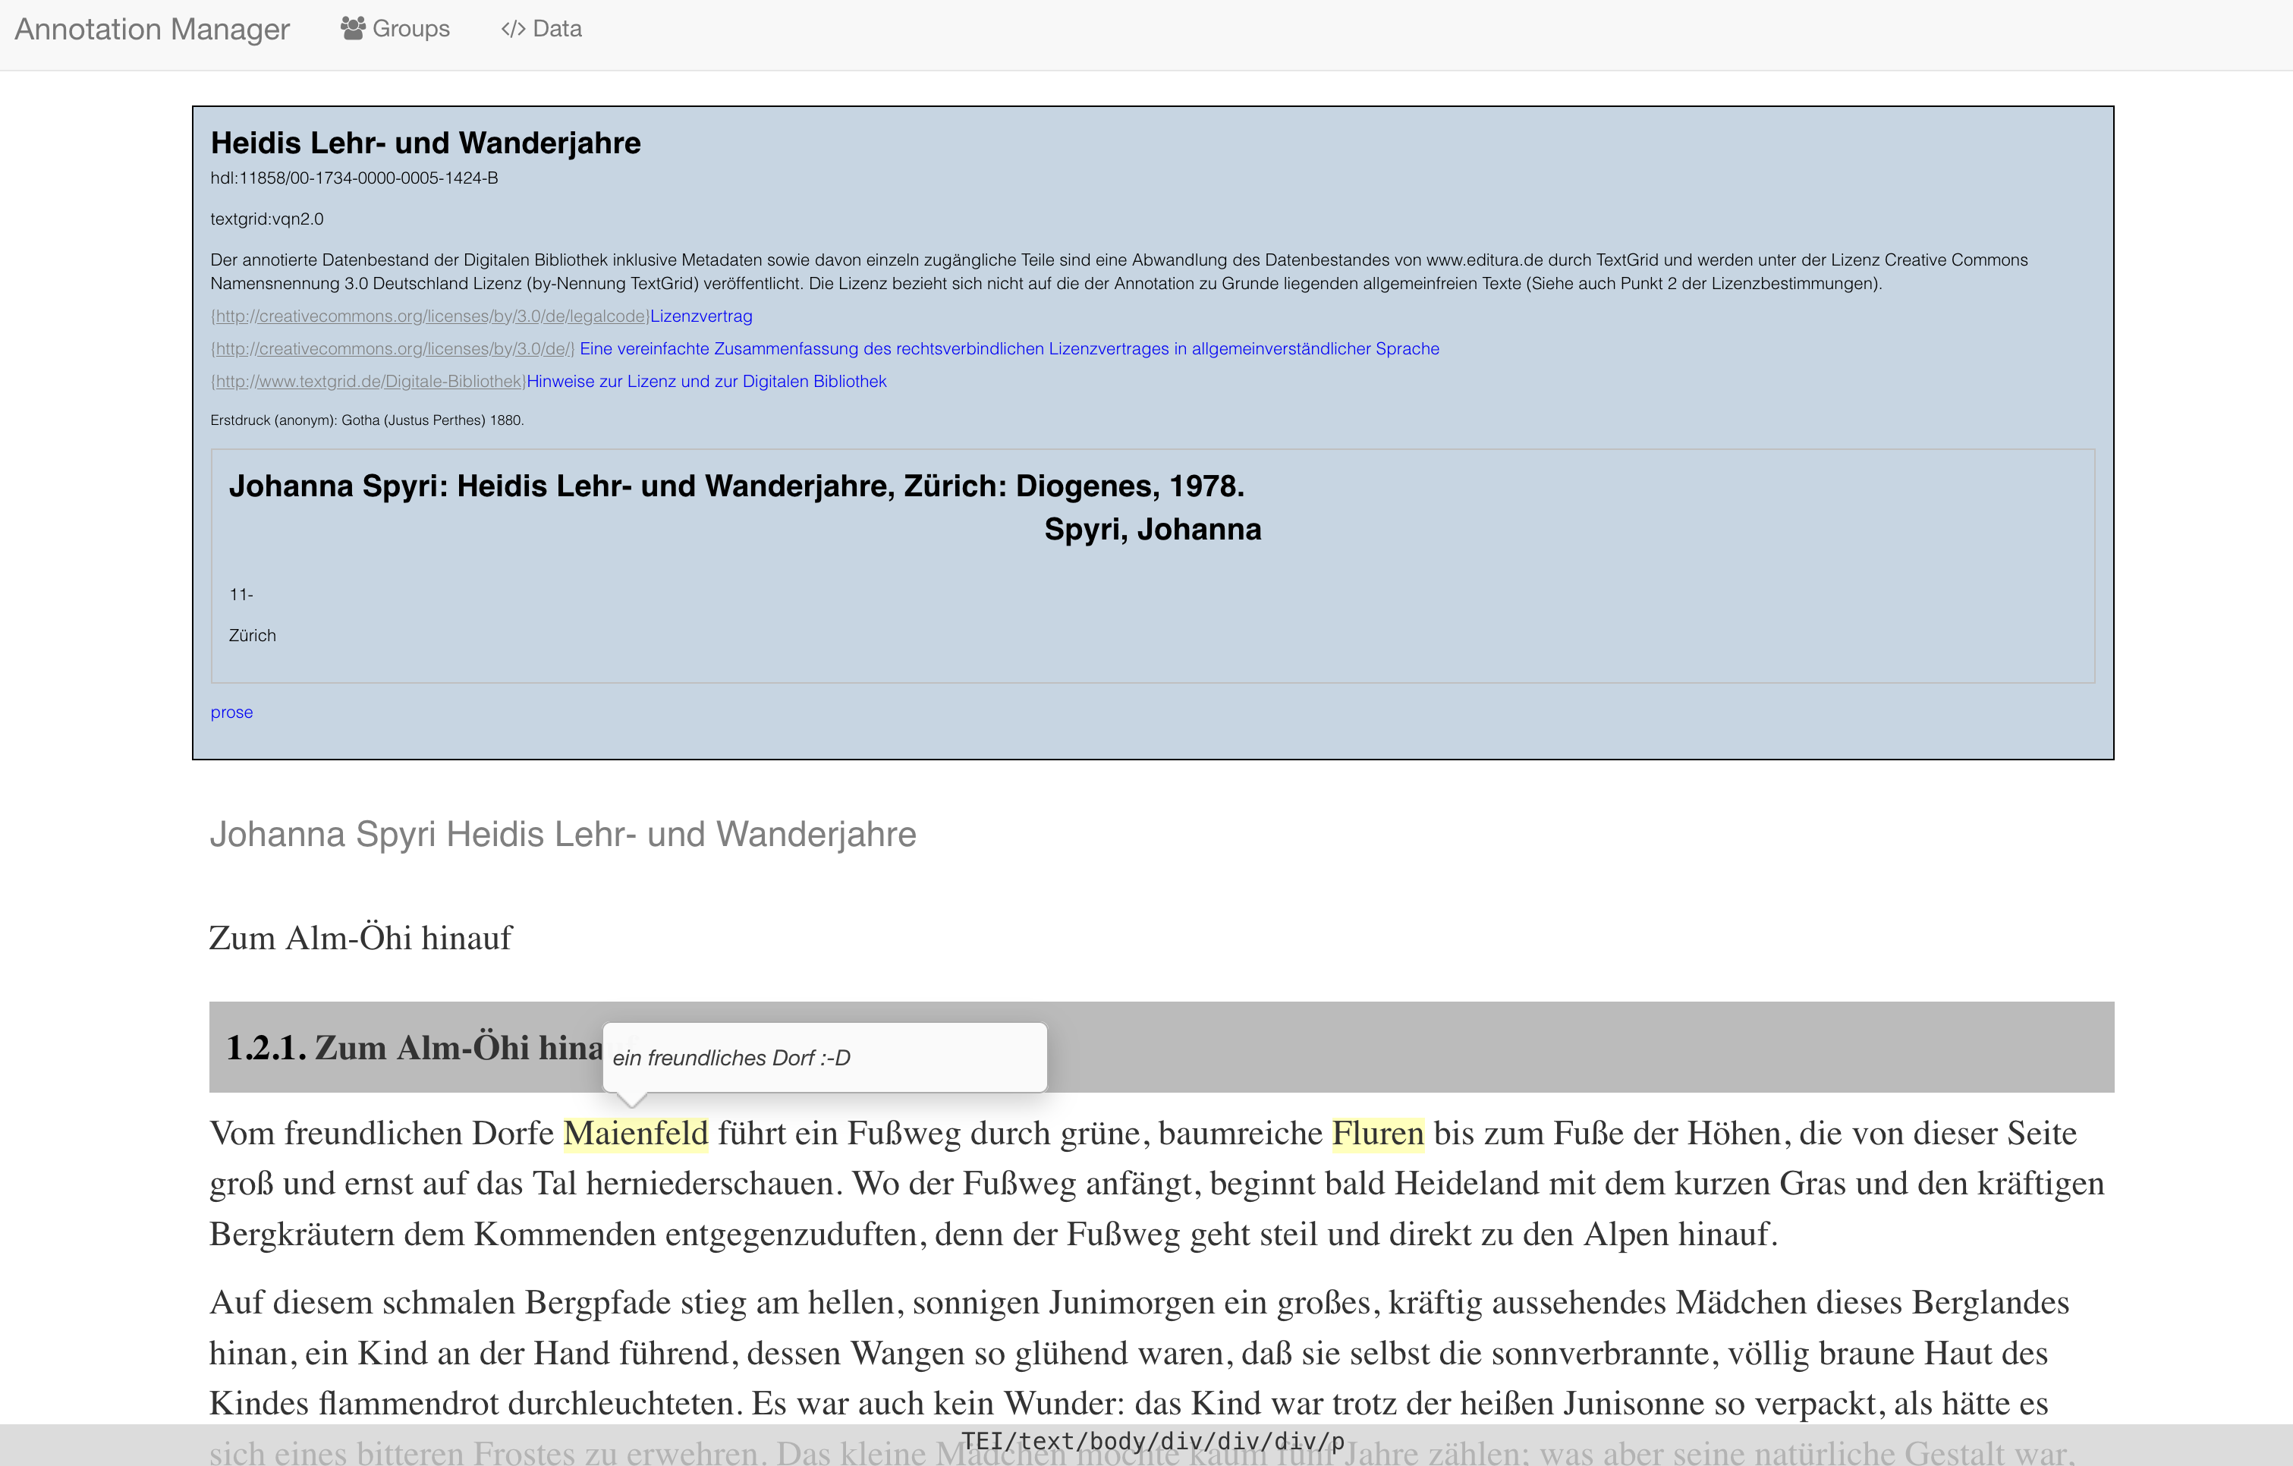This screenshot has height=1466, width=2293.
Task: Click the Data code-brackets icon
Action: click(512, 30)
